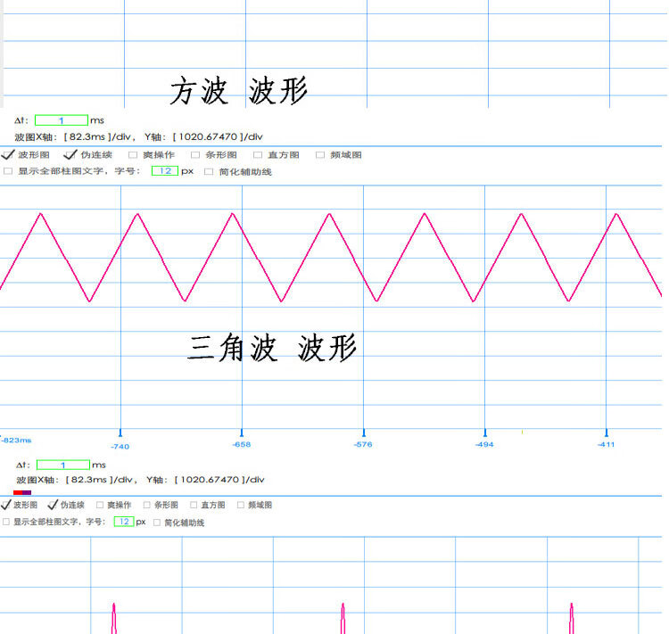
Task: Click the 字号 12 field above triangle wave
Action: click(x=165, y=171)
